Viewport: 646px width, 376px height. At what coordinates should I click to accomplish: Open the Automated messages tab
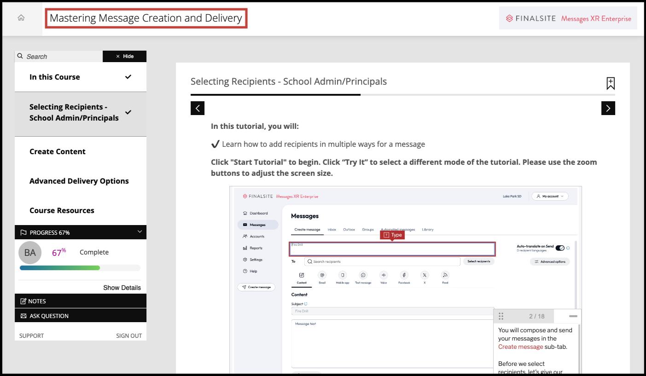pos(398,229)
